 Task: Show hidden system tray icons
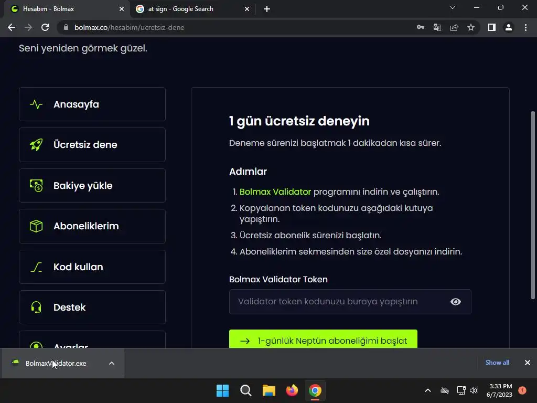pos(428,390)
